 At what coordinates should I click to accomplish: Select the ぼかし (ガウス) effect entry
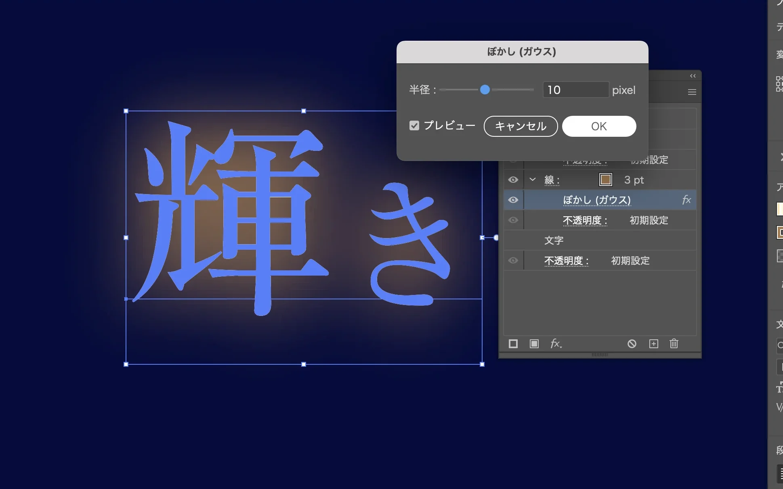pyautogui.click(x=596, y=200)
